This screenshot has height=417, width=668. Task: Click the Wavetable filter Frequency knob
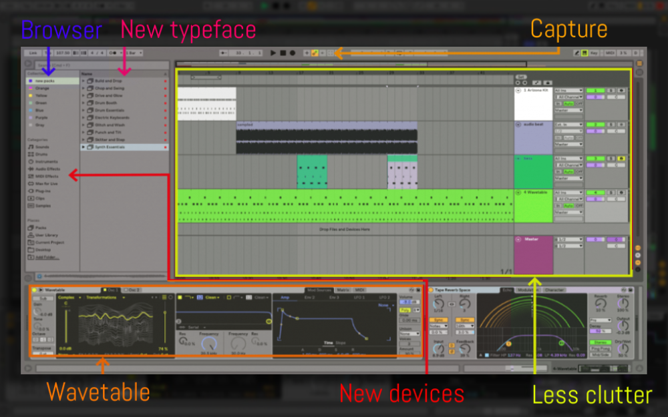tap(208, 343)
